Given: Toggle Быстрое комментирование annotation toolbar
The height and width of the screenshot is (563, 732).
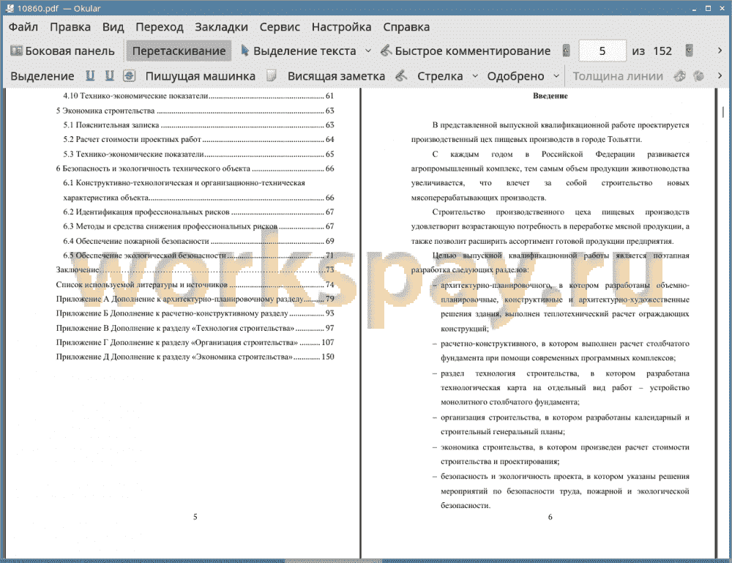Looking at the screenshot, I should click(x=466, y=51).
